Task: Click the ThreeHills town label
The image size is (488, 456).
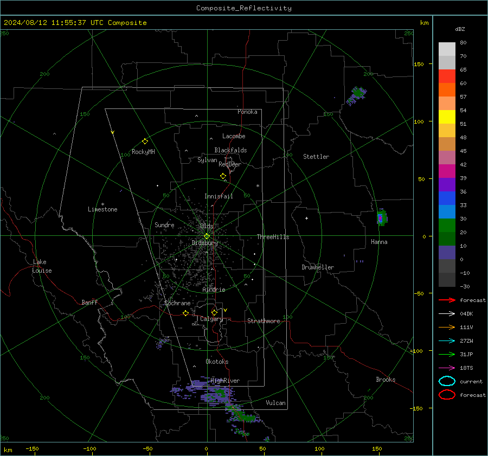Action: click(273, 237)
